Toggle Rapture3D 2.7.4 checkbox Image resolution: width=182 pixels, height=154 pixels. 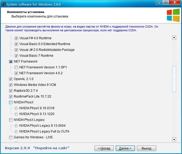pyautogui.click(x=11, y=91)
